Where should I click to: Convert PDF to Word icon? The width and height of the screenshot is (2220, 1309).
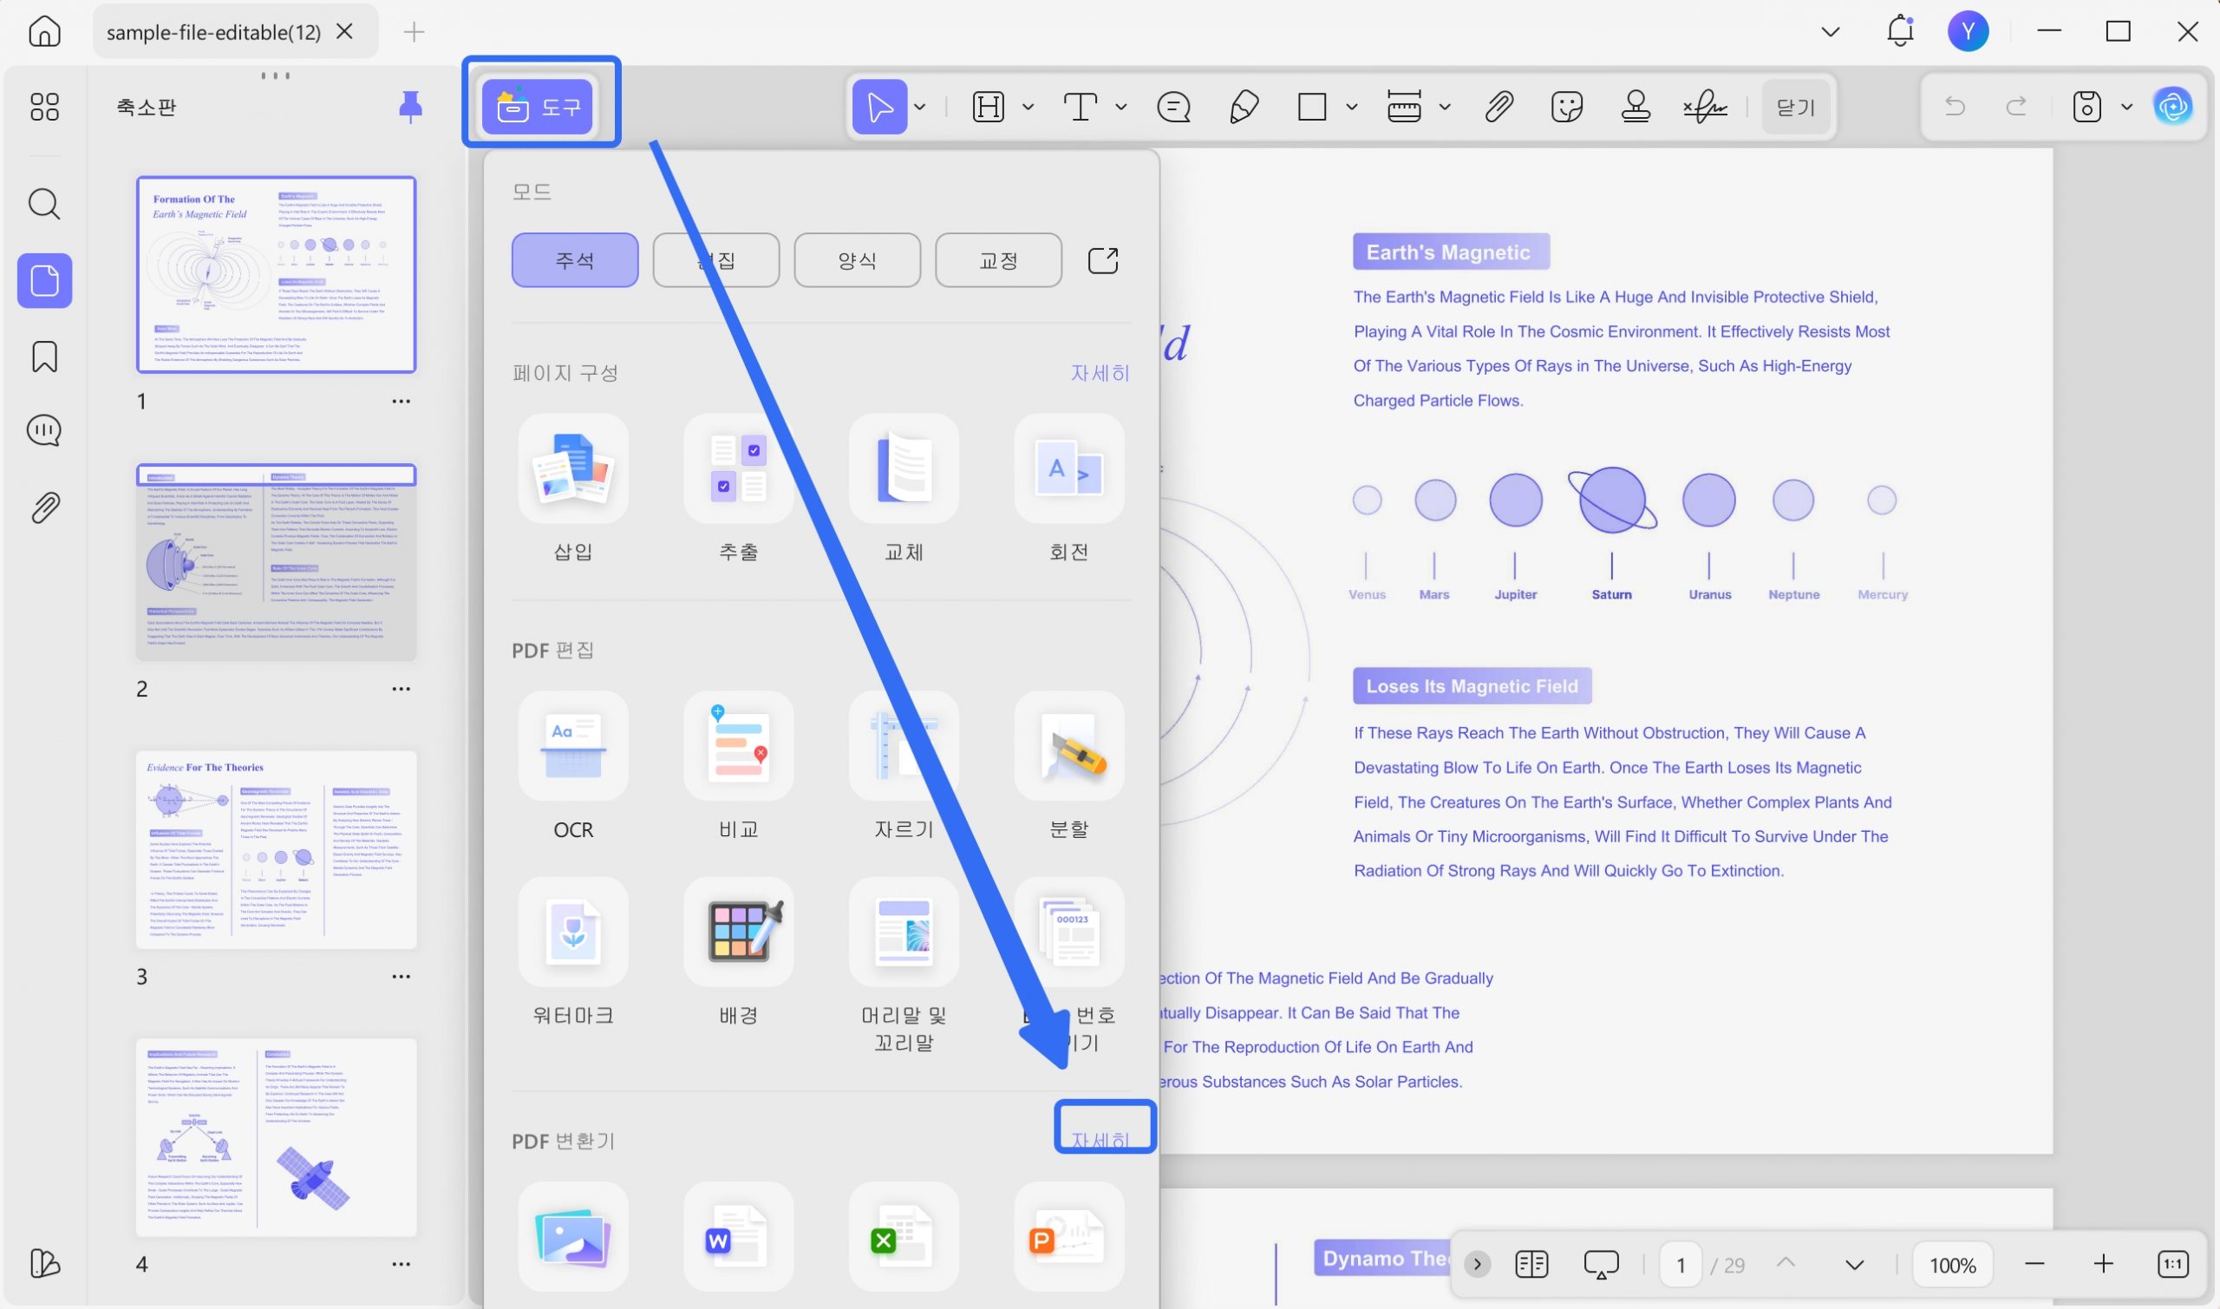pos(739,1237)
